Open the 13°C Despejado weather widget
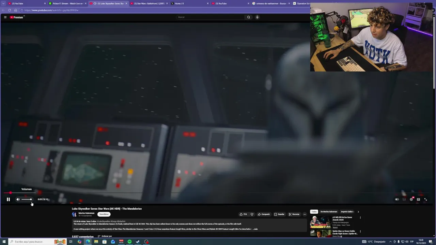 click(374, 242)
